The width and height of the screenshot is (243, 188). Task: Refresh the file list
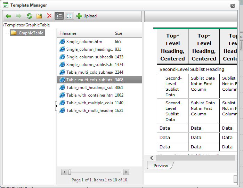click(29, 16)
